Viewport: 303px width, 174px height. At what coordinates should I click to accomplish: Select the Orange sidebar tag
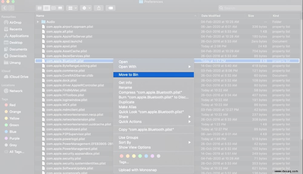12,112
